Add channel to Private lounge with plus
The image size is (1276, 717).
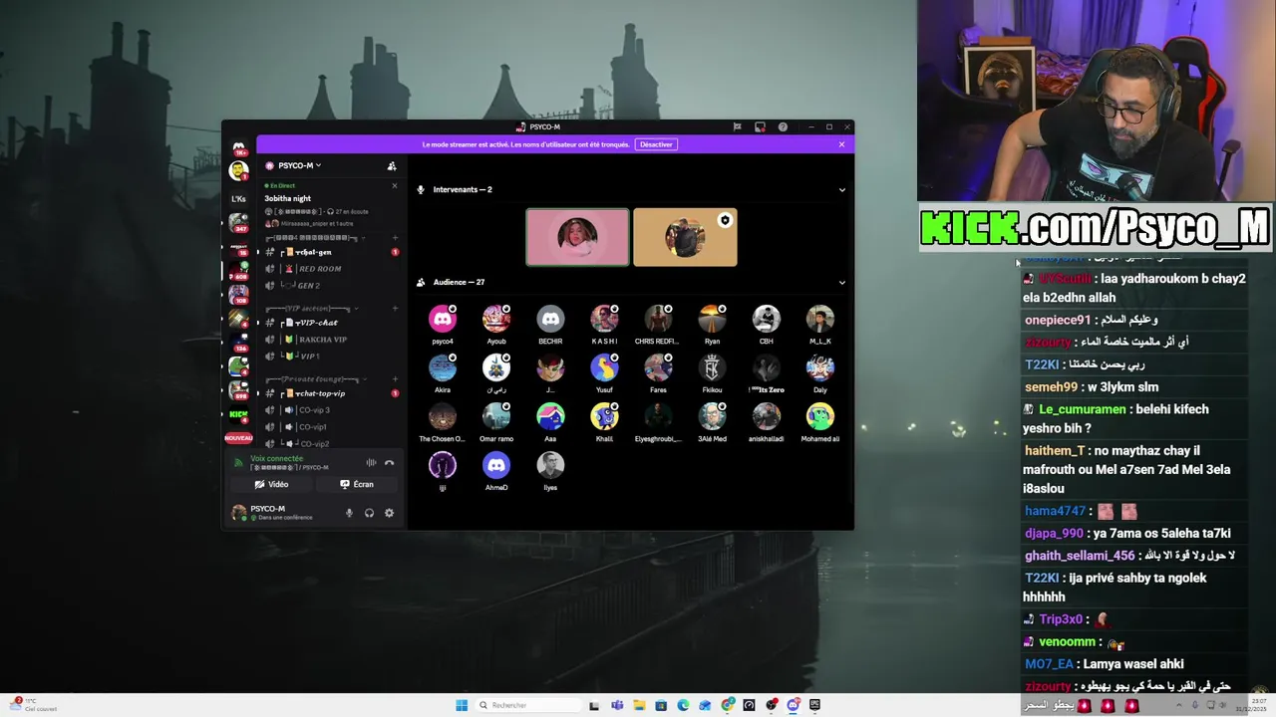395,379
